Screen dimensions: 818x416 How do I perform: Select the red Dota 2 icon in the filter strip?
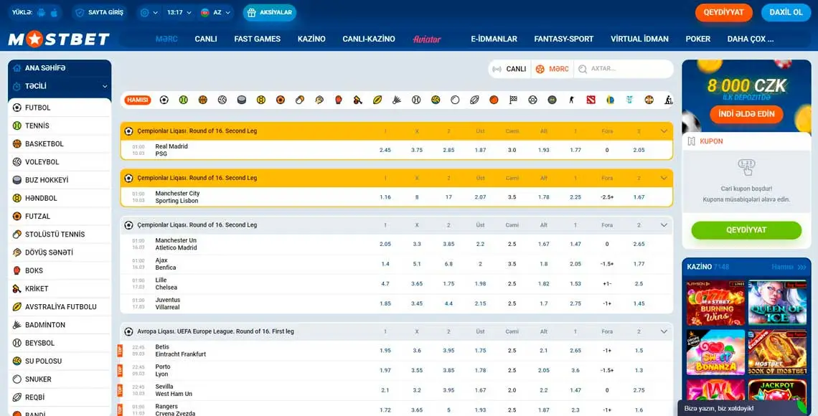(x=591, y=100)
